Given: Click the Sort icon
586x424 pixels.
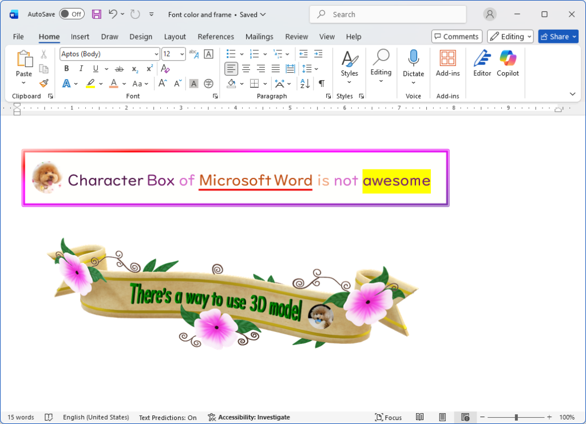Looking at the screenshot, I should click(305, 84).
